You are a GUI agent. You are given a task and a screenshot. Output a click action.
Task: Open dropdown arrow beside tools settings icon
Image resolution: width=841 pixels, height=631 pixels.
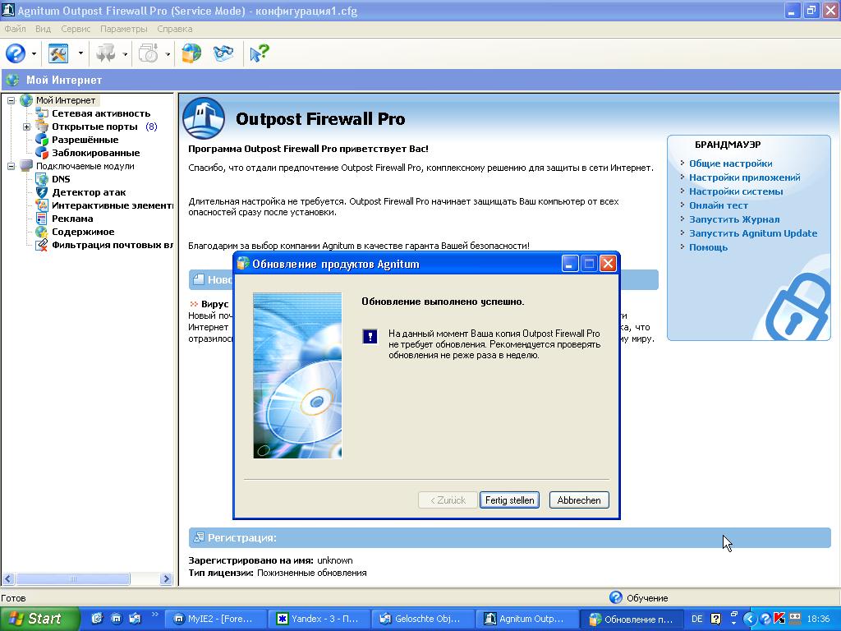point(80,53)
